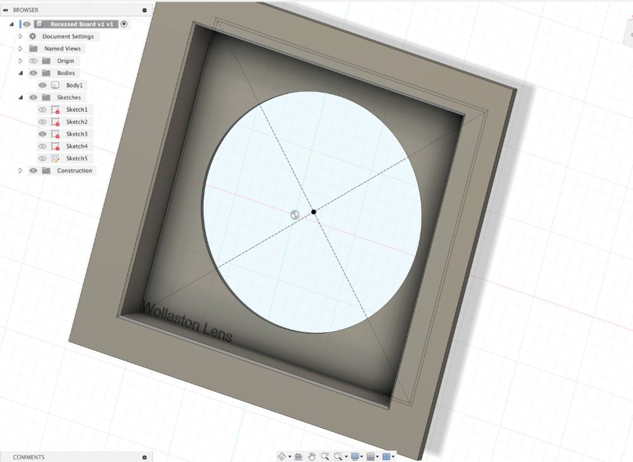Toggle visibility of Sketch3
The image size is (633, 462).
42,134
